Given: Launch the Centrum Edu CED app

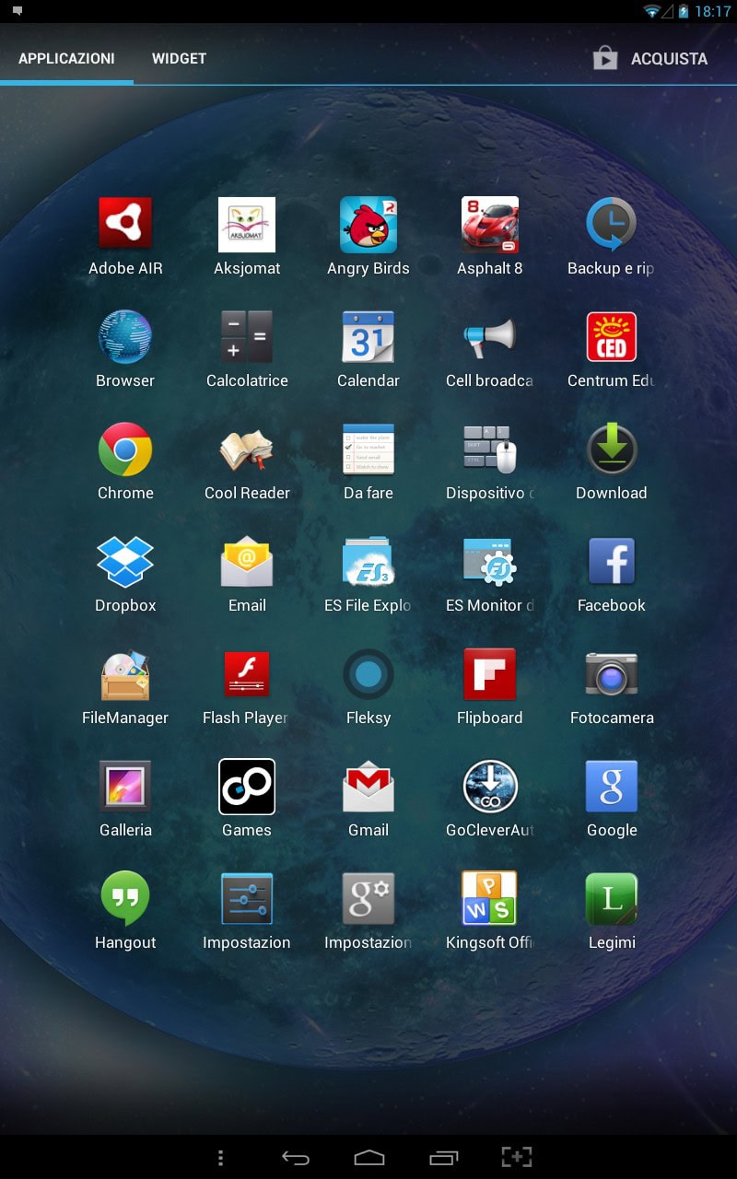Looking at the screenshot, I should (x=612, y=336).
